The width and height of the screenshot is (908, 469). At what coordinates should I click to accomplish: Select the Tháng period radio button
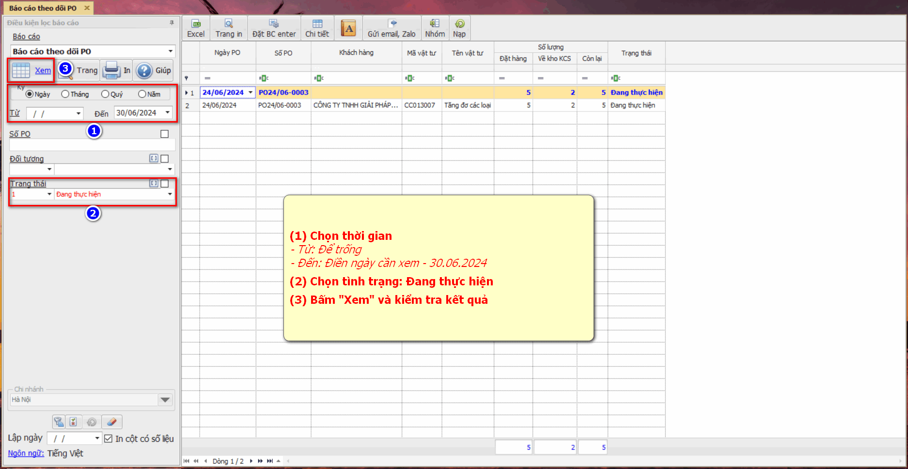coord(65,94)
